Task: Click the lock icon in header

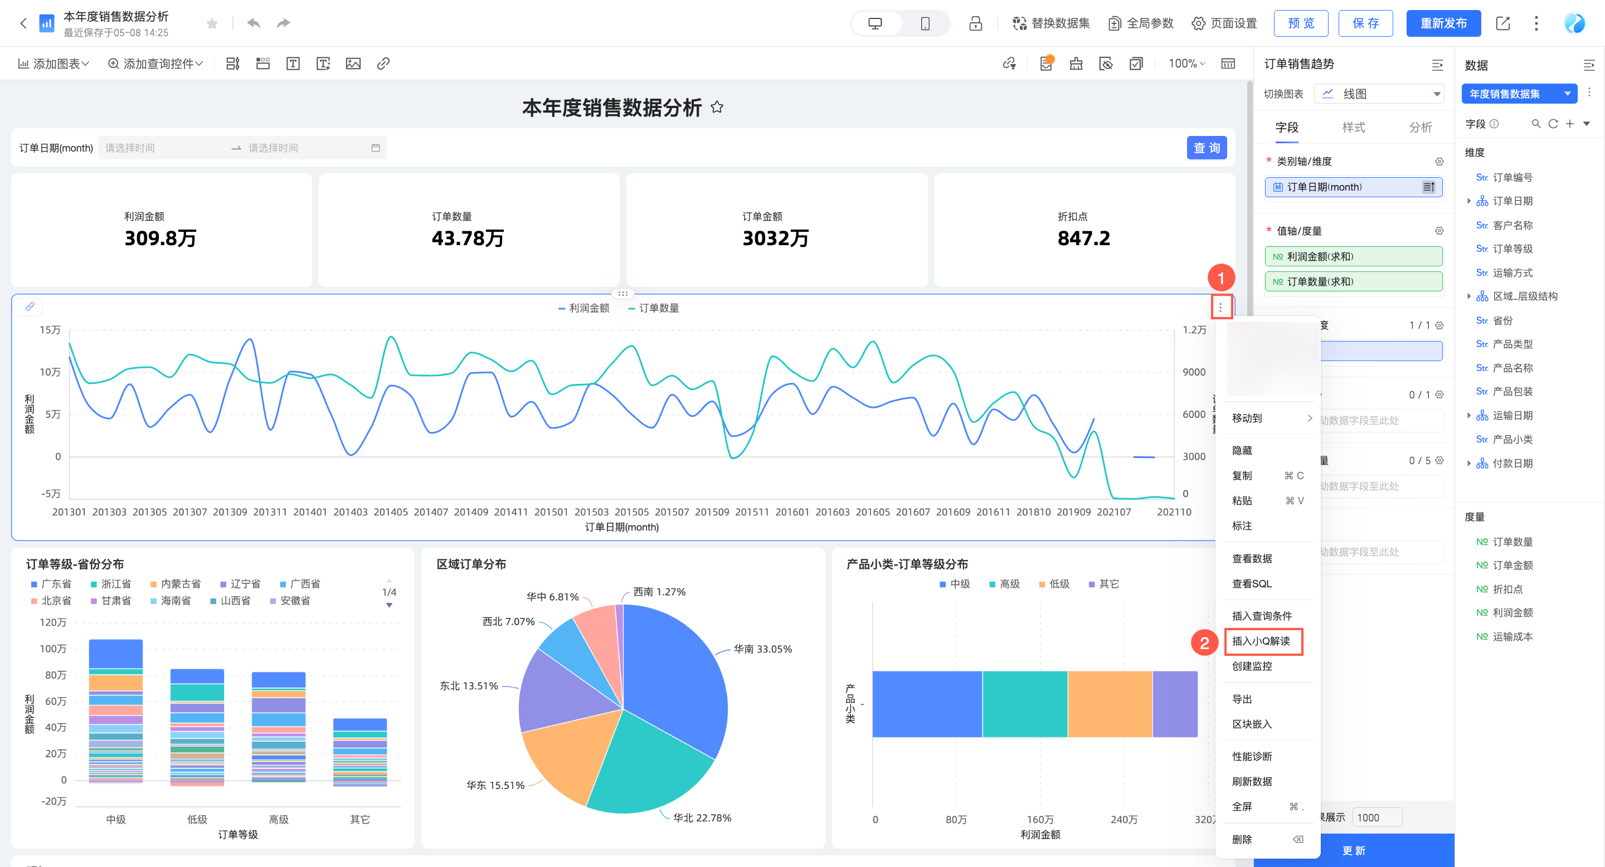Action: click(x=975, y=23)
